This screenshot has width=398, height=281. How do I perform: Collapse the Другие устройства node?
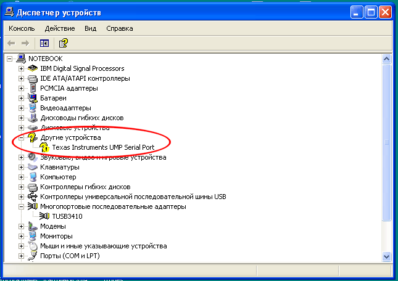pyautogui.click(x=22, y=138)
